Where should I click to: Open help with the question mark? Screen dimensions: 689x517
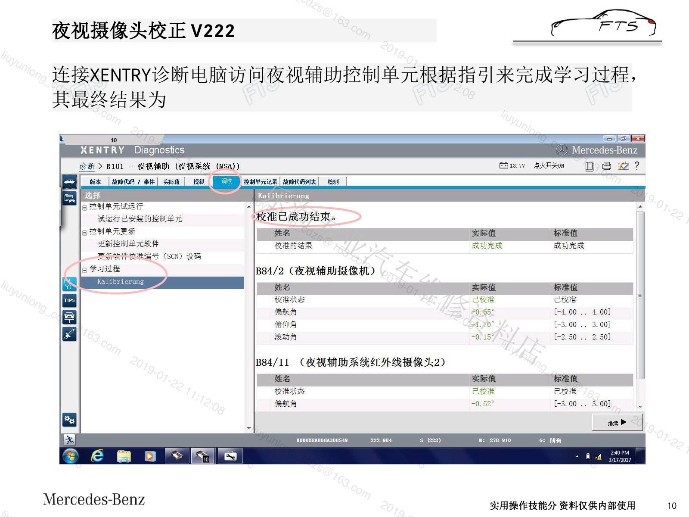[x=637, y=165]
